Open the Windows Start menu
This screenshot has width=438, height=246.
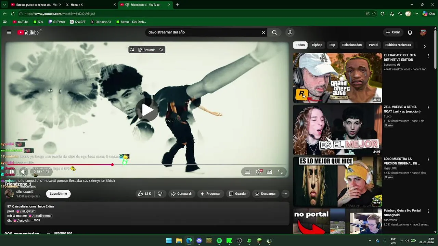click(x=169, y=241)
